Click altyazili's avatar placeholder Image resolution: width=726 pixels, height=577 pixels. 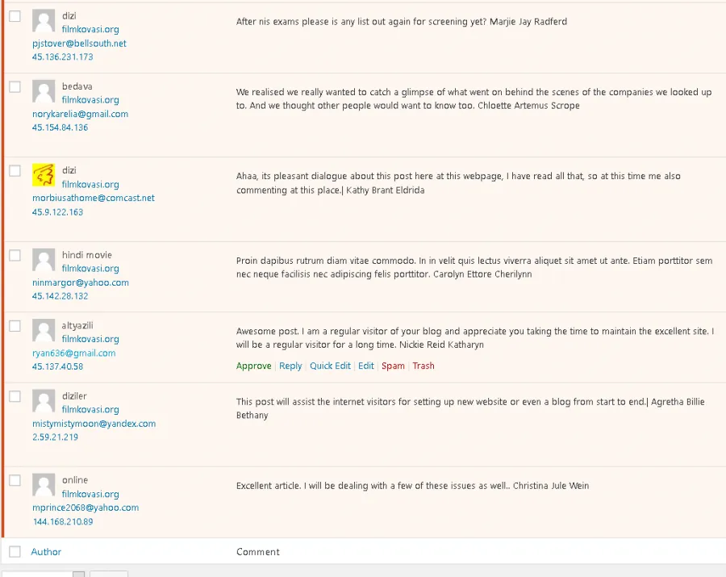coord(44,330)
